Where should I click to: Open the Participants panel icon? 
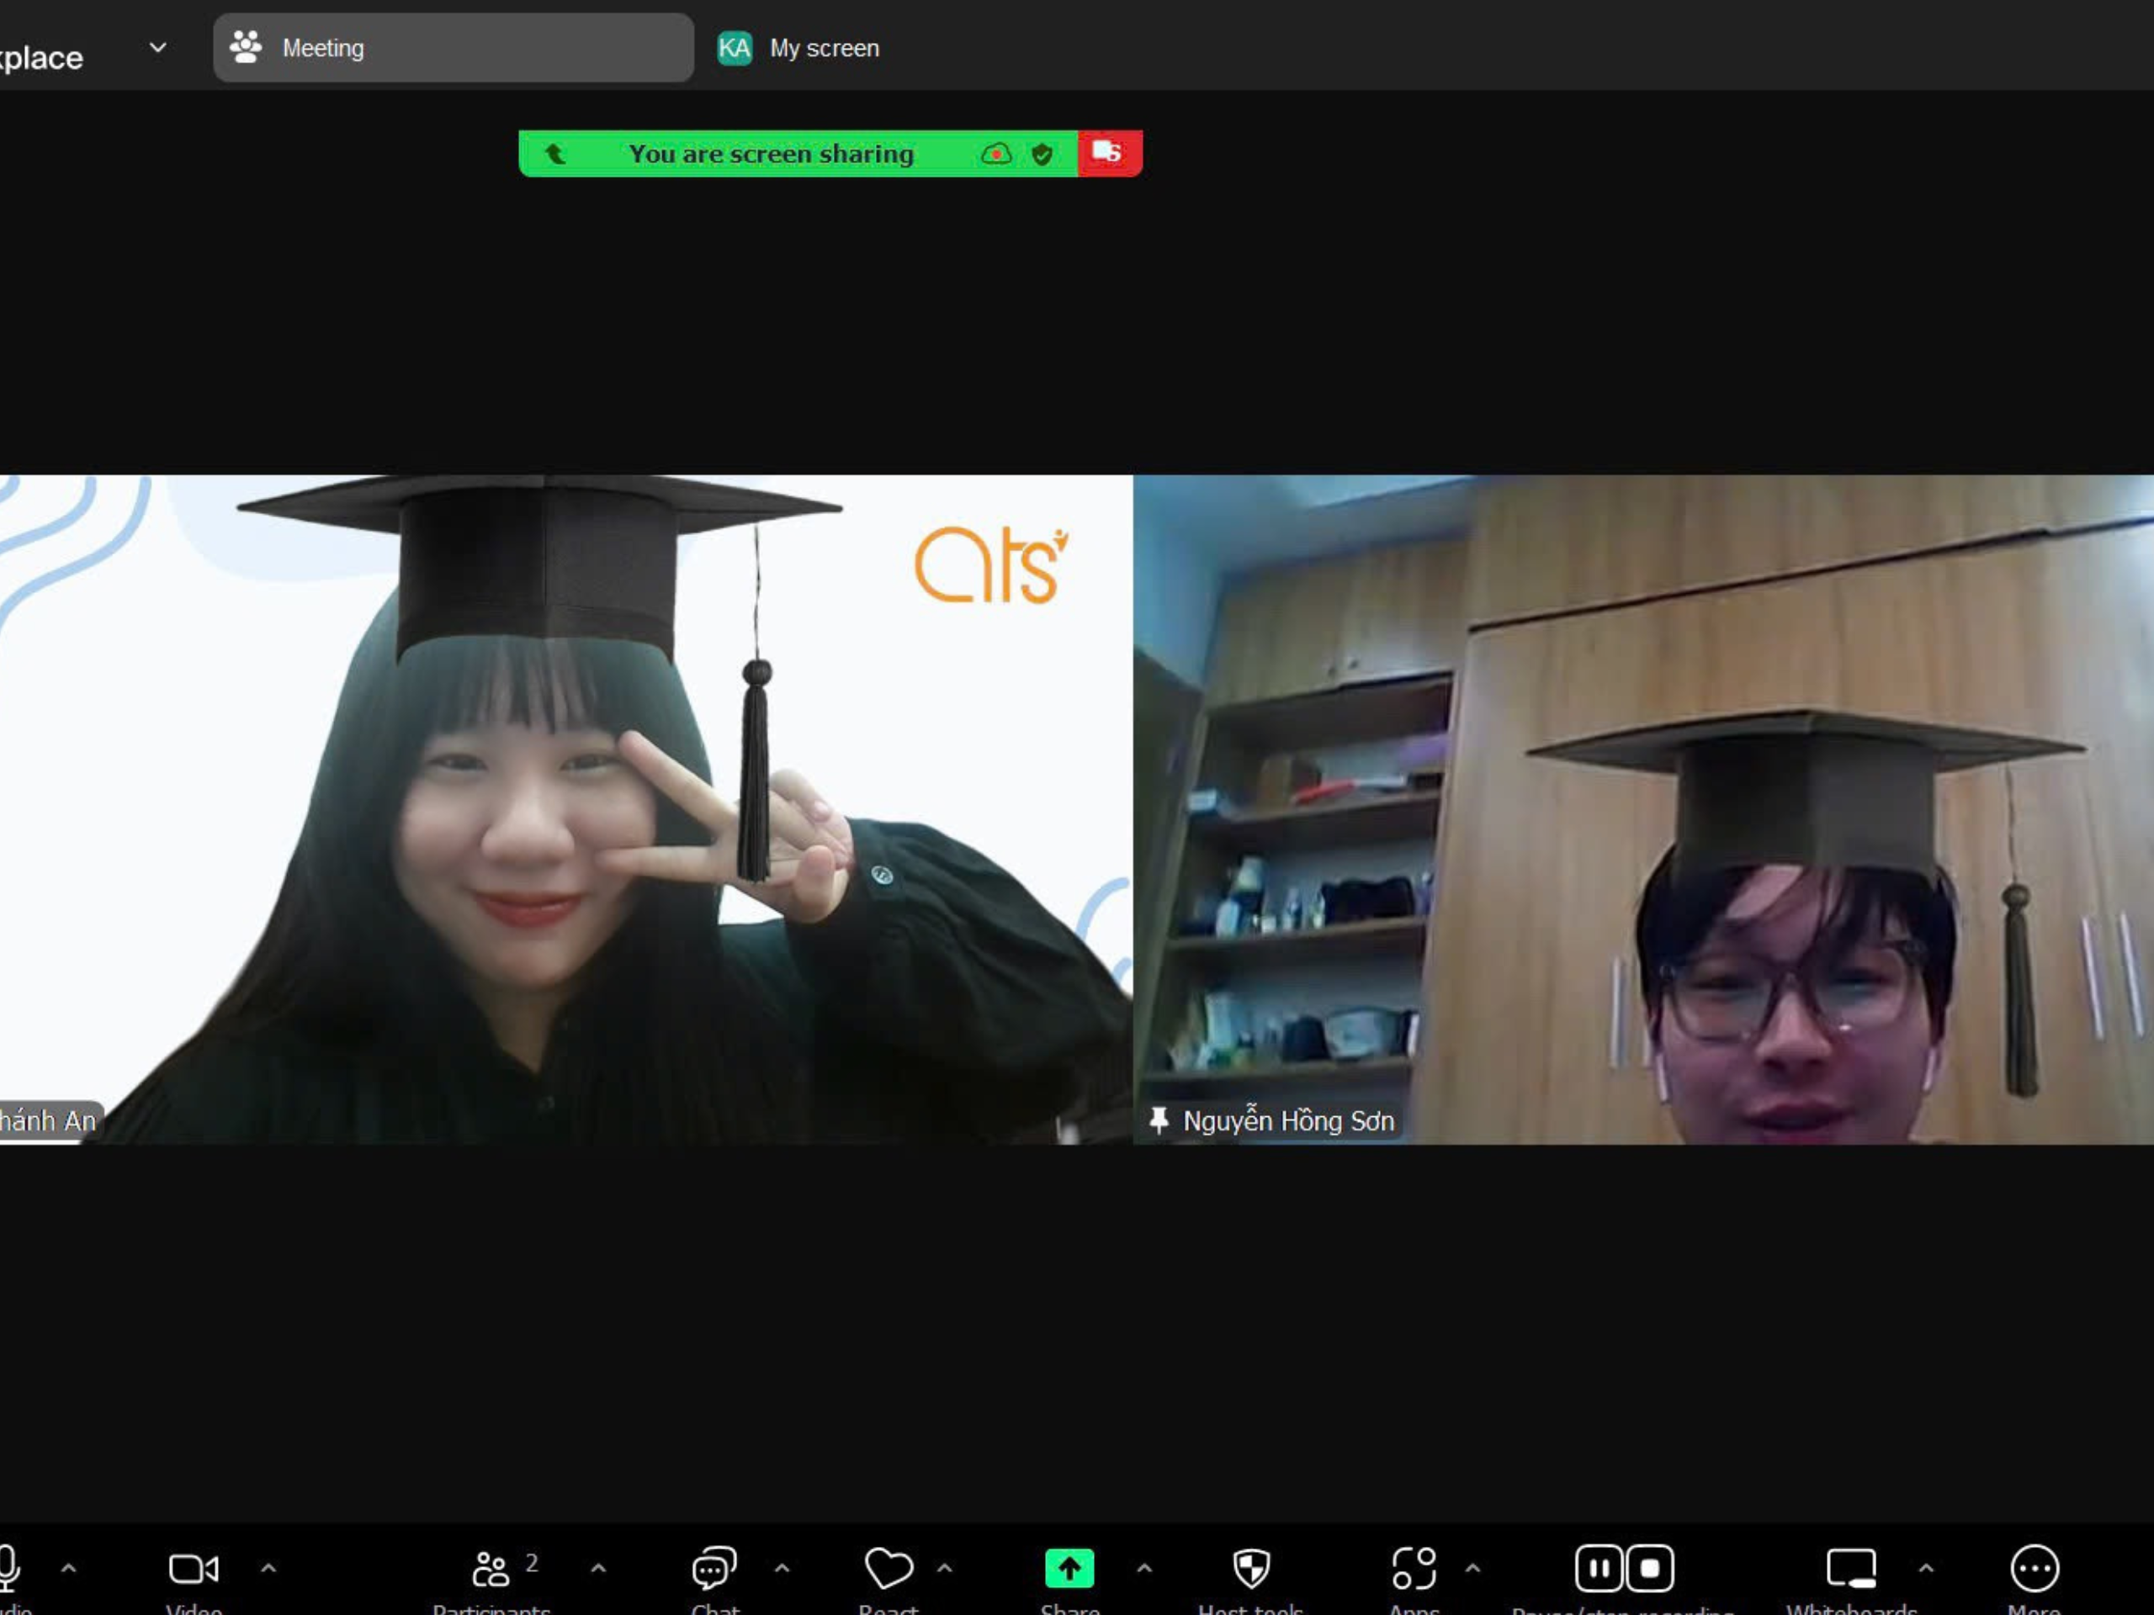491,1568
